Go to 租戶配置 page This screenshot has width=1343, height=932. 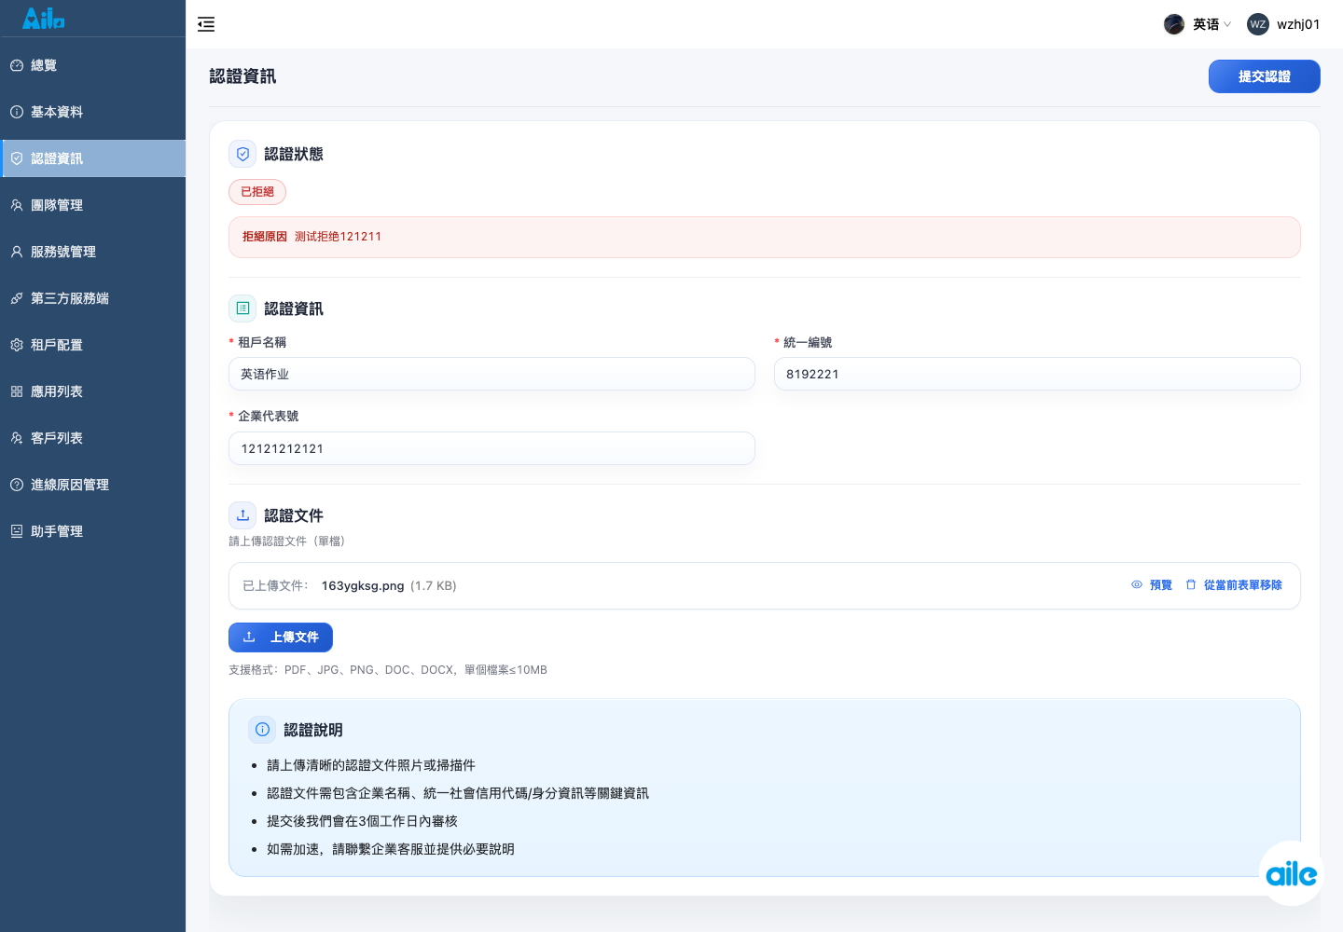[x=93, y=345]
